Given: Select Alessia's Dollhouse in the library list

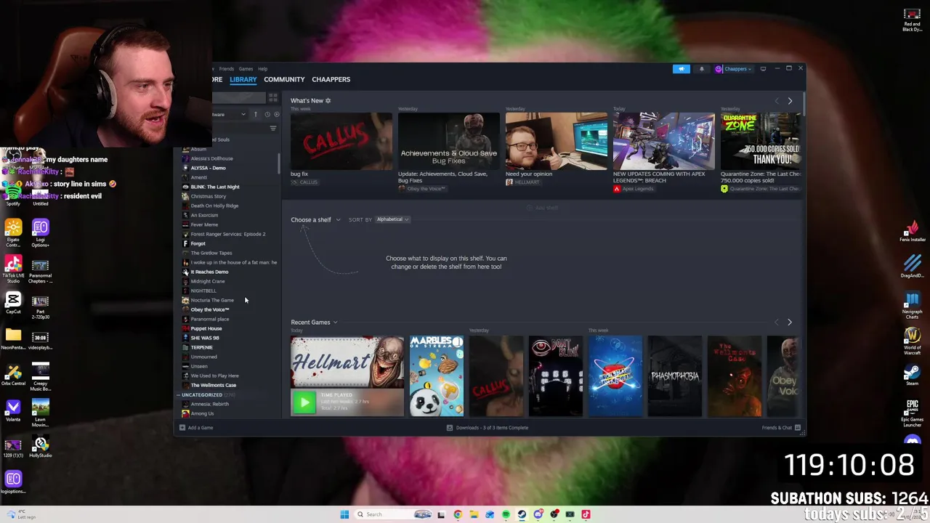Looking at the screenshot, I should (x=211, y=158).
